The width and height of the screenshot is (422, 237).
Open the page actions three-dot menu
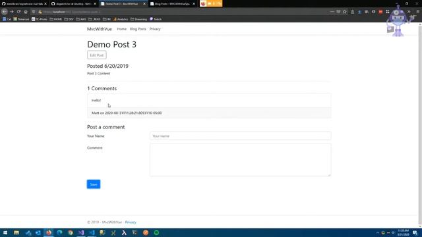click(x=332, y=12)
